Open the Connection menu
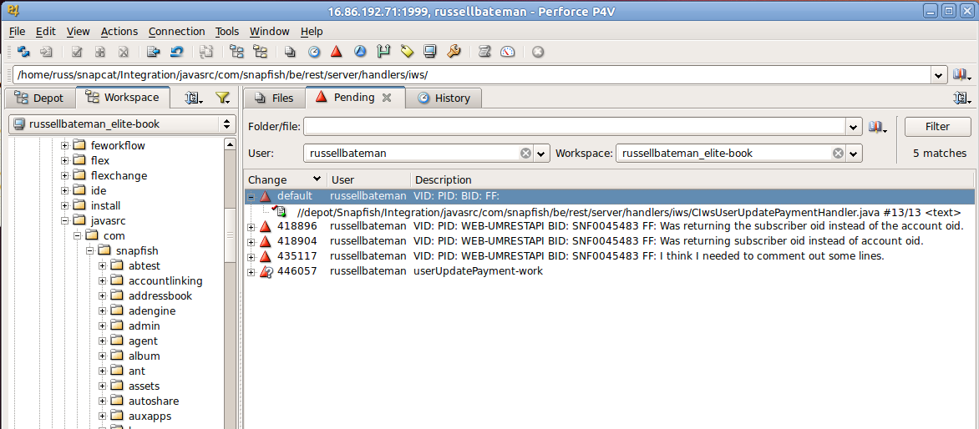 coord(177,31)
